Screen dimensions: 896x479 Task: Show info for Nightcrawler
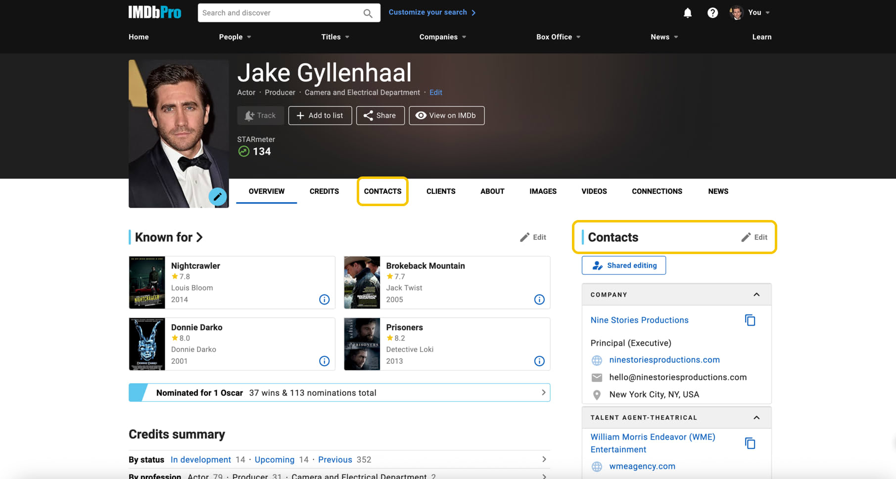324,300
